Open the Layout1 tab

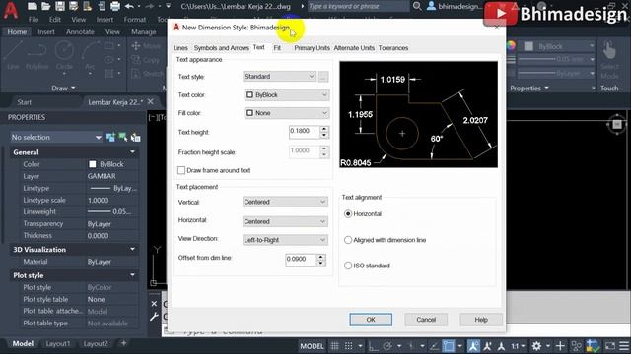click(58, 343)
